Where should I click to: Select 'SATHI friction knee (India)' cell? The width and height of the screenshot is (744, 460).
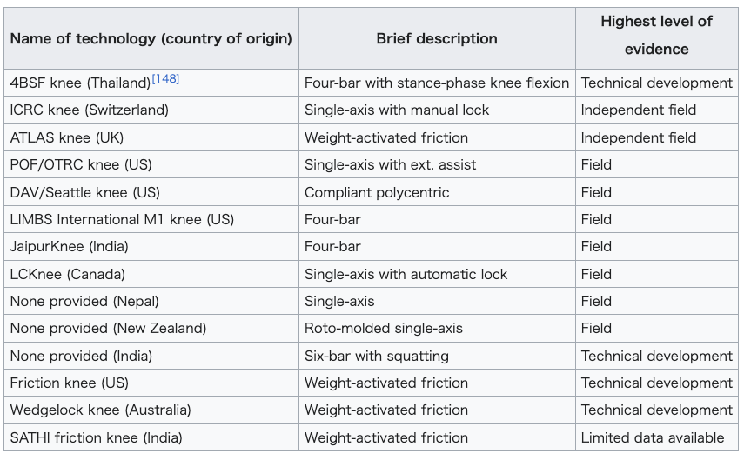point(151,437)
